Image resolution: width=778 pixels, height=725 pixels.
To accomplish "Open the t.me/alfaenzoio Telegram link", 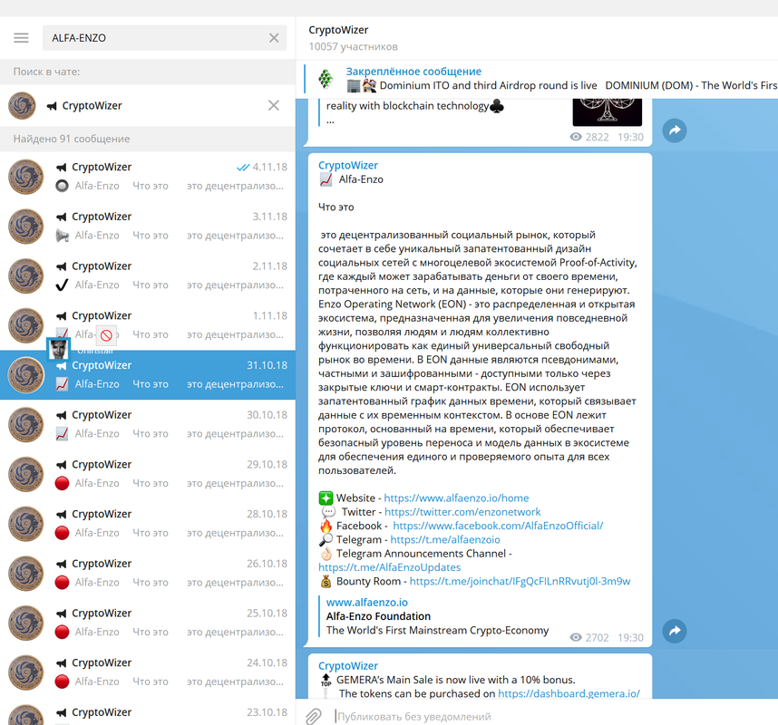I will (445, 539).
